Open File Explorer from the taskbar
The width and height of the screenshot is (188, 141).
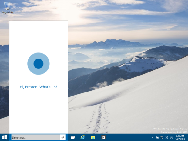pos(93,137)
